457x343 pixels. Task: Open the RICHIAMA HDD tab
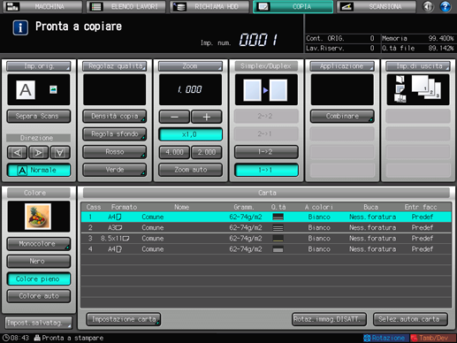pyautogui.click(x=209, y=6)
